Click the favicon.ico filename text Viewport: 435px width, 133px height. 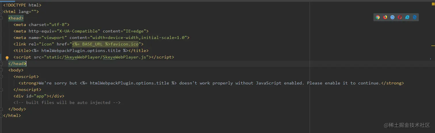(125, 44)
